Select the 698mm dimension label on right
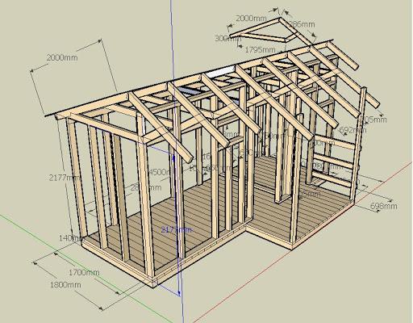413x323 pixels. pos(384,206)
